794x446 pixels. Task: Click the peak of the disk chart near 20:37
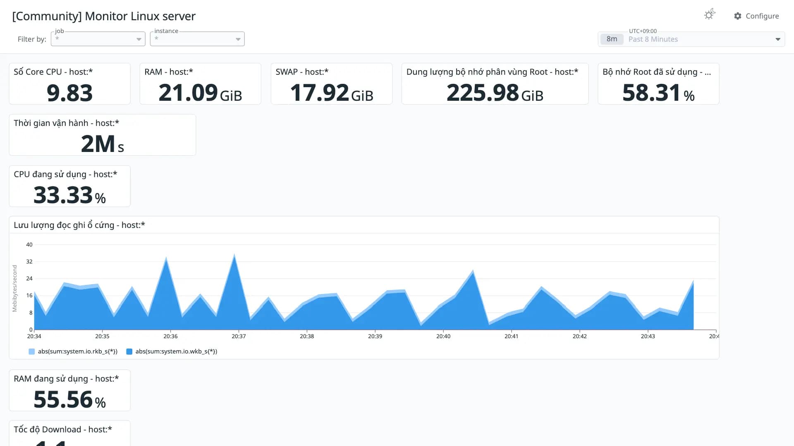point(234,255)
